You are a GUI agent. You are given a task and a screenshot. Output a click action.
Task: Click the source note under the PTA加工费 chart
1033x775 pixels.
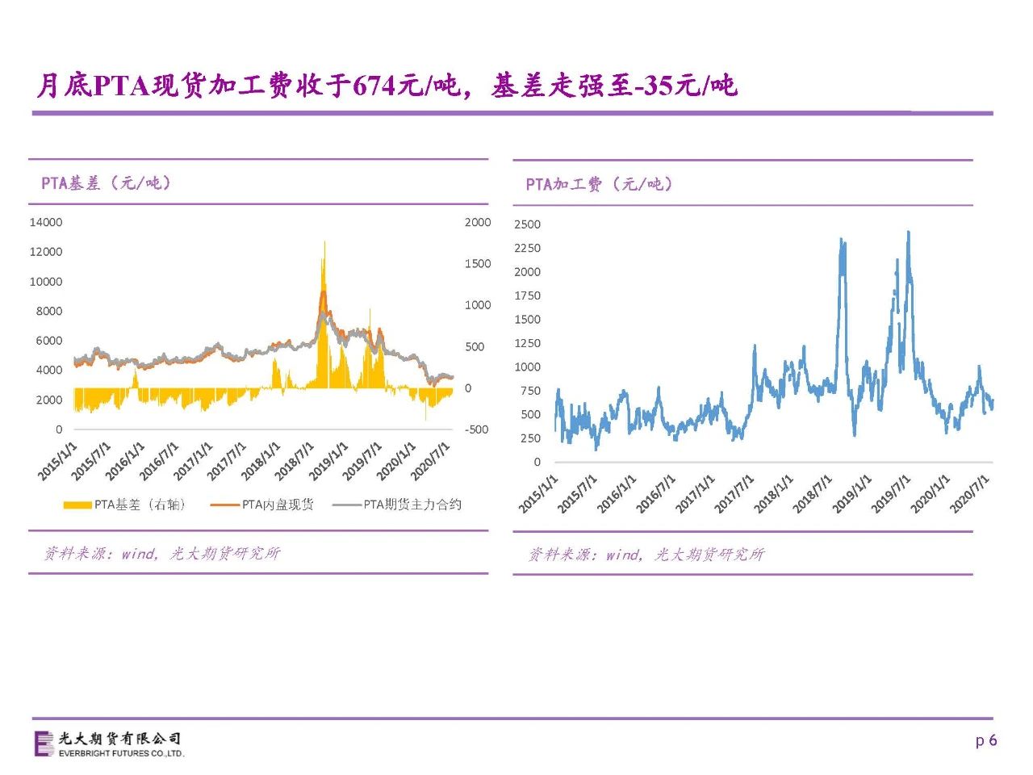click(x=646, y=554)
